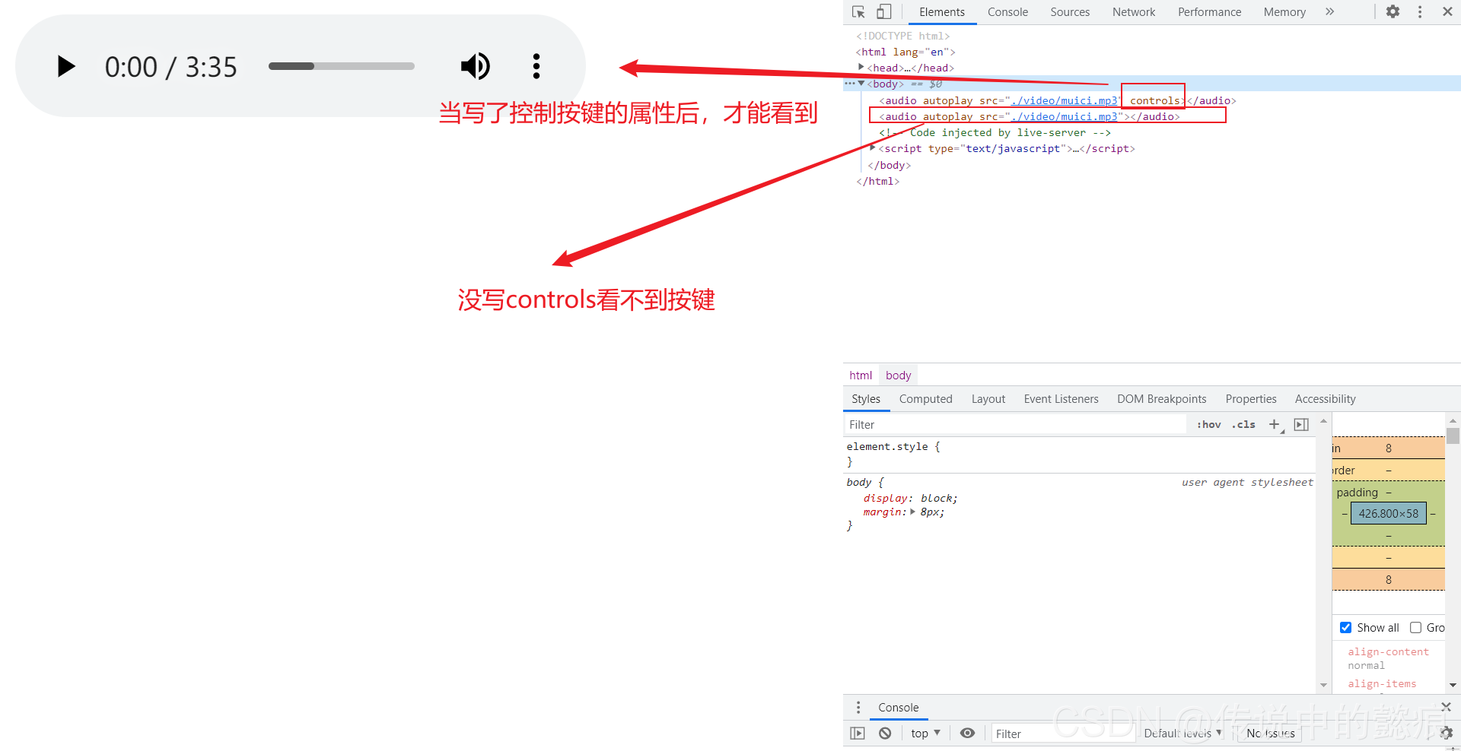Toggle the device toolbar icon

883,12
